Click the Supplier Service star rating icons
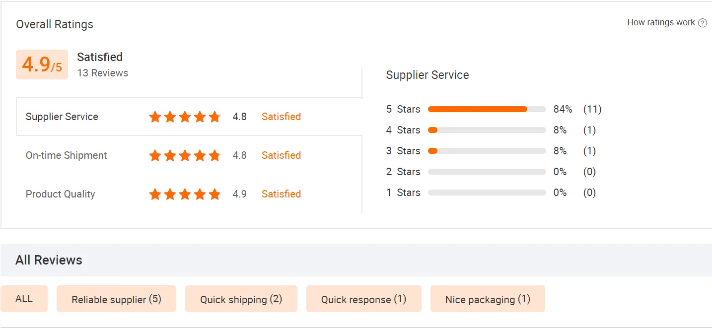Viewport: 712px width, 328px height. coord(185,117)
